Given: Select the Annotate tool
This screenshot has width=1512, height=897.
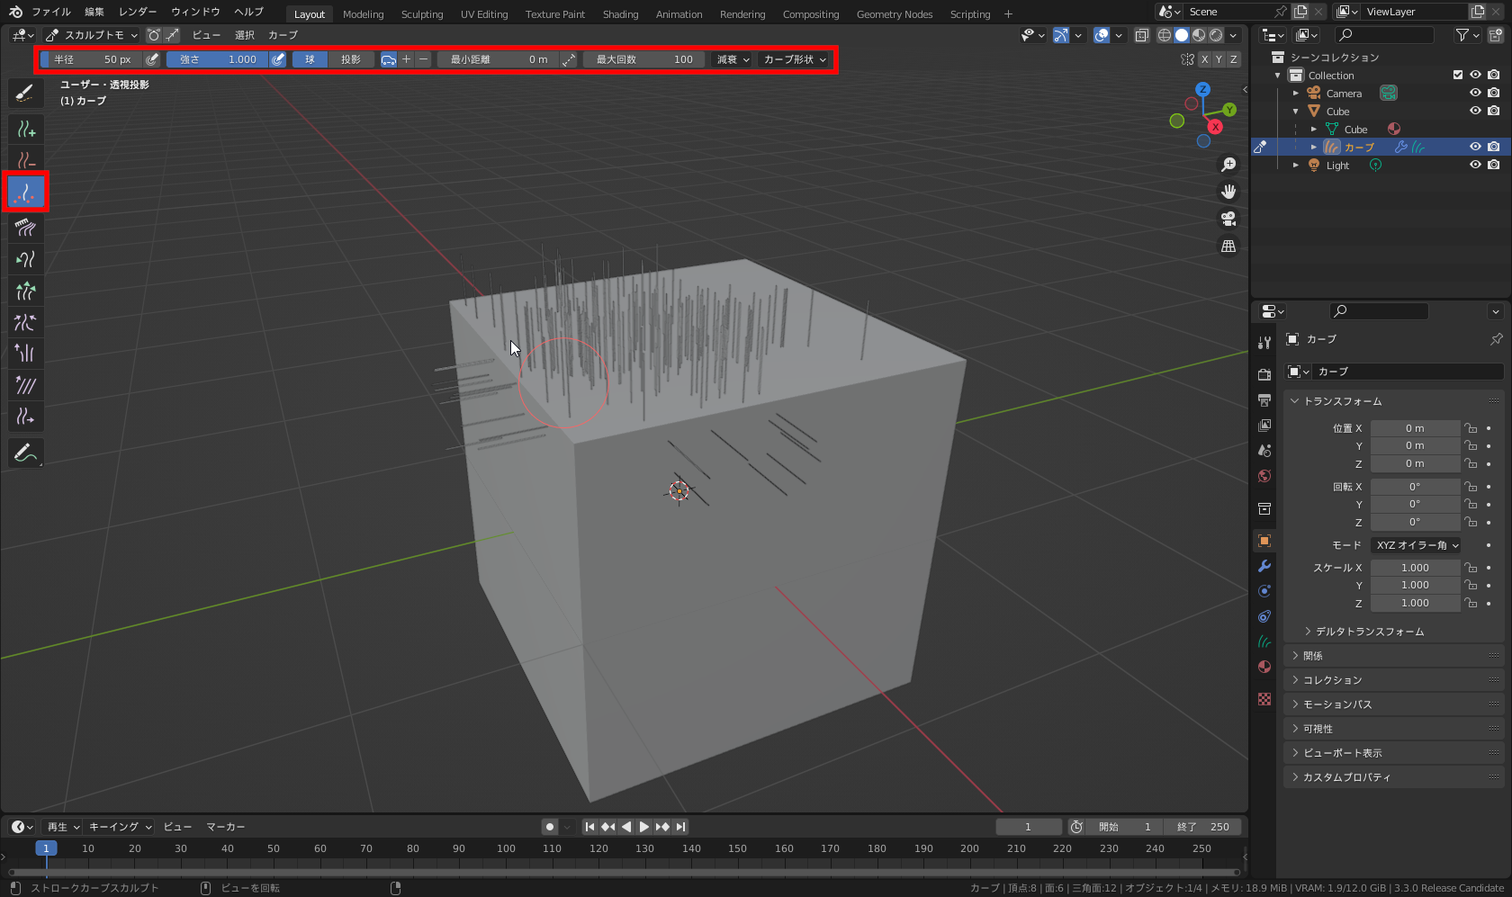Looking at the screenshot, I should click(25, 453).
